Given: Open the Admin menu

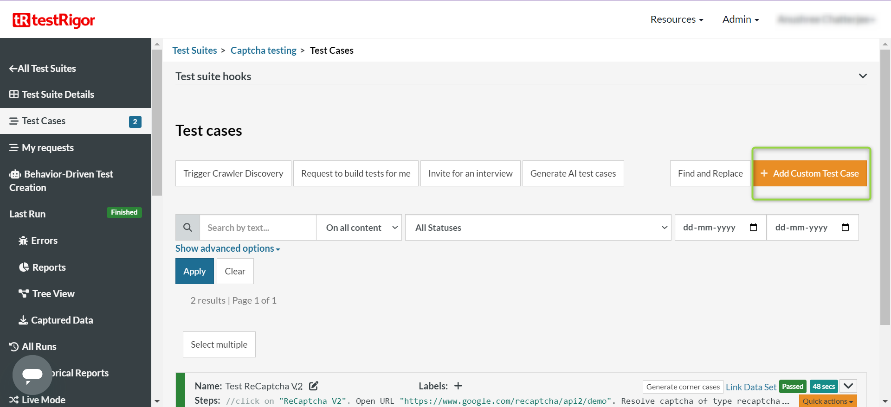Looking at the screenshot, I should [740, 19].
